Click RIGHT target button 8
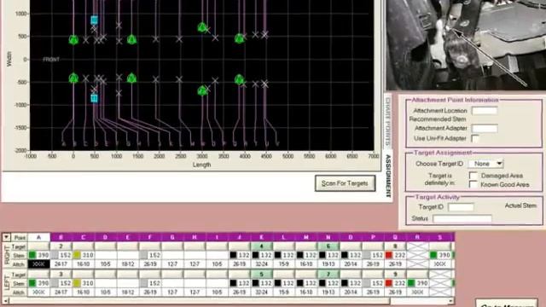 395,246
